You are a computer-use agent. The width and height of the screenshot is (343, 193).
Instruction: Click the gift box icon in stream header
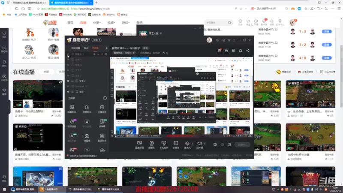tap(220, 51)
